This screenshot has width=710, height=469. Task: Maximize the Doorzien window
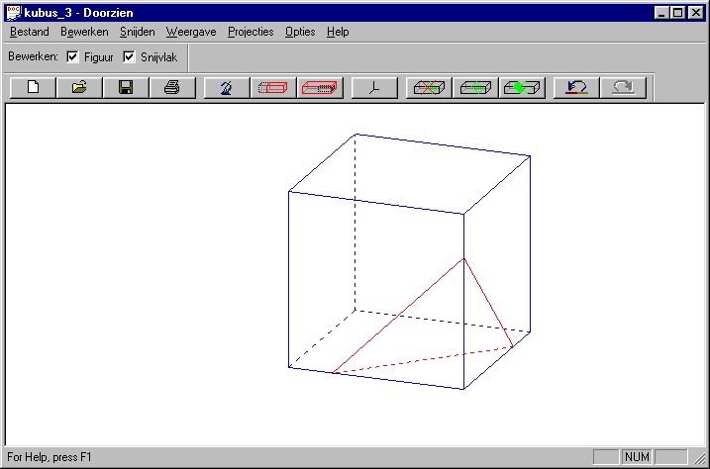pos(677,13)
